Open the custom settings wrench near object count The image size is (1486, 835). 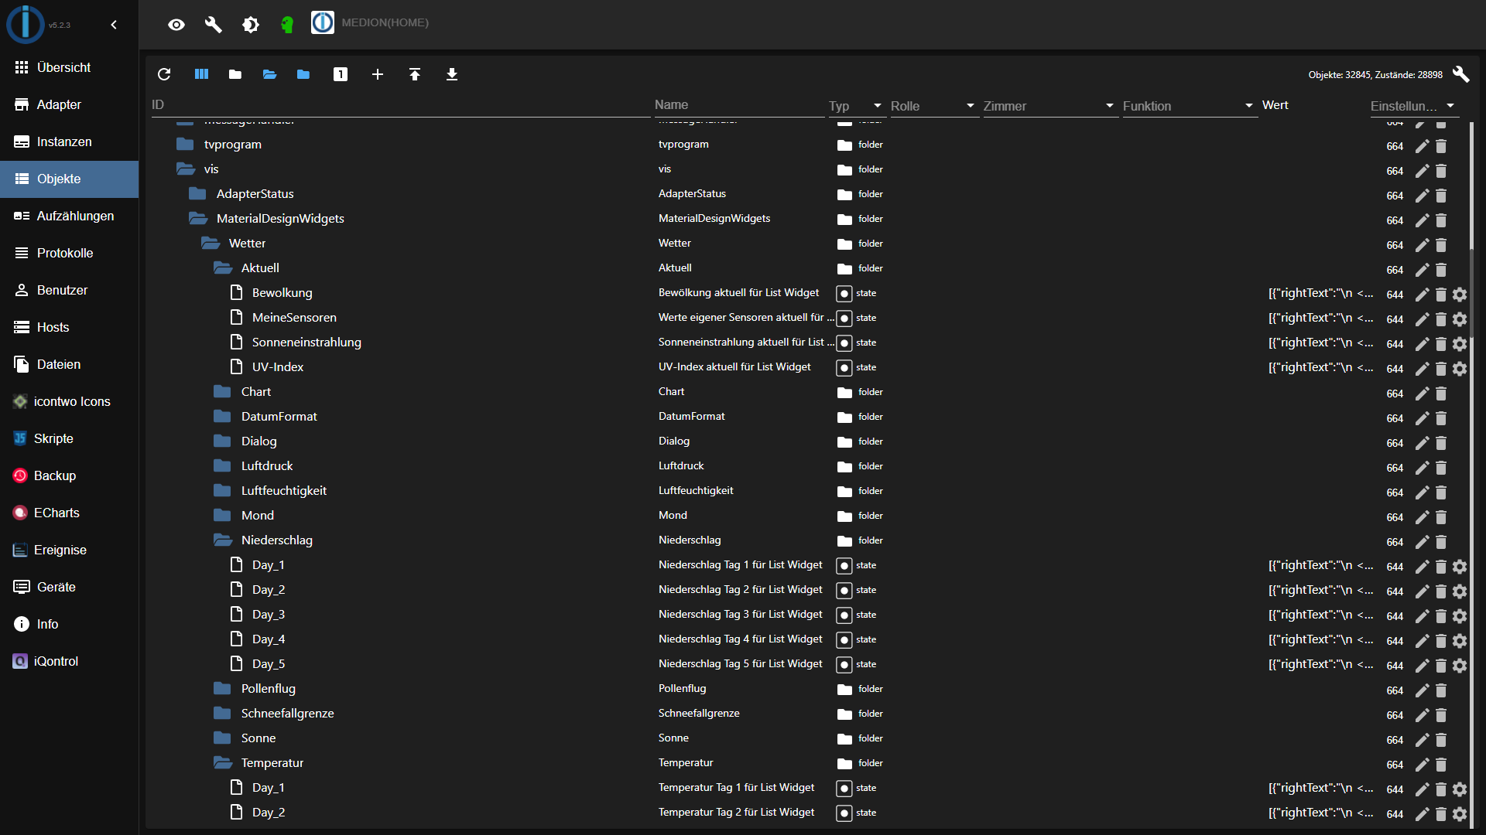1460,74
